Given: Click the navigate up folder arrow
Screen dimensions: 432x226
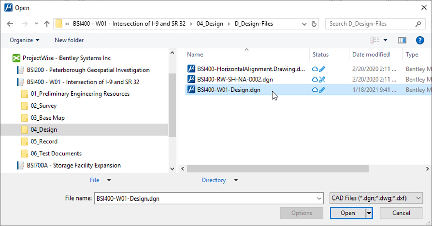Looking at the screenshot, I should (x=47, y=24).
